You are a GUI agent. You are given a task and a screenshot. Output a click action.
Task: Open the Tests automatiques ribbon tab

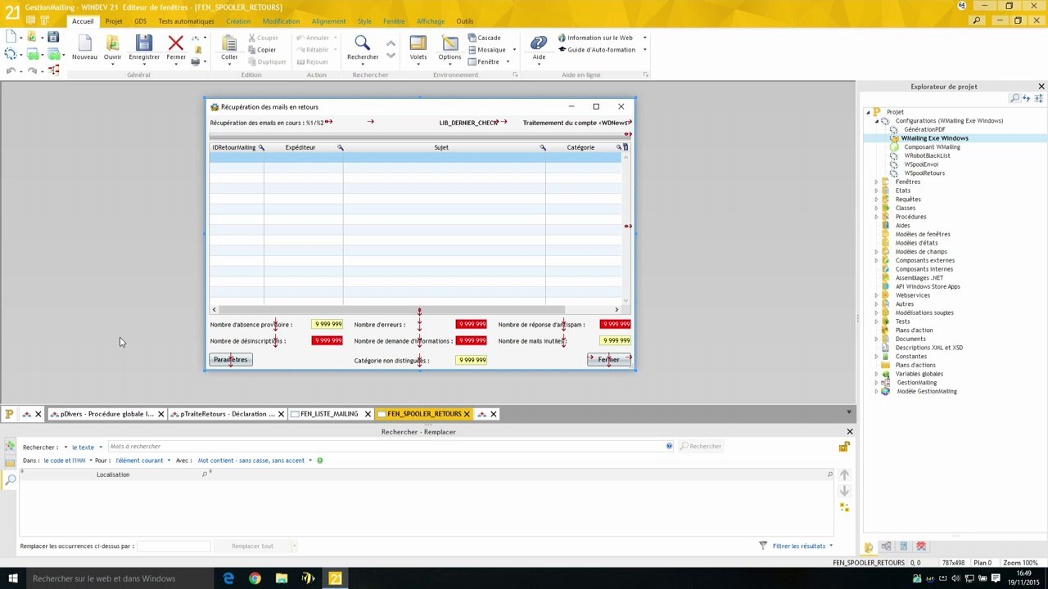click(186, 21)
